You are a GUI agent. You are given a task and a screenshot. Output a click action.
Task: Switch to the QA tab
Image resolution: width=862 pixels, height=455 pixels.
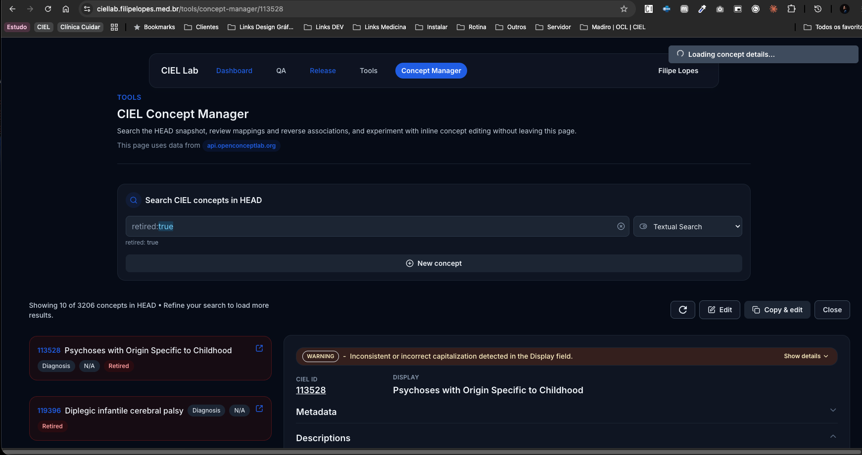coord(281,71)
